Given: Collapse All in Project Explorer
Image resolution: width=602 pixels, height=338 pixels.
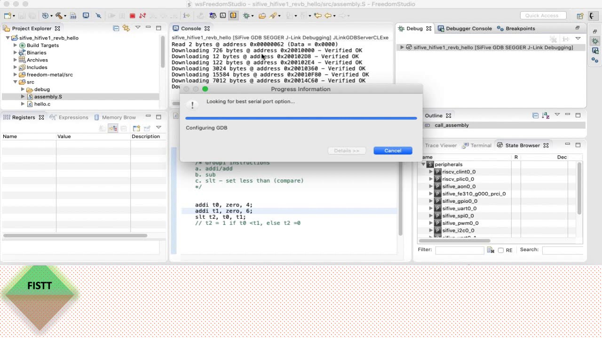Looking at the screenshot, I should click(116, 28).
